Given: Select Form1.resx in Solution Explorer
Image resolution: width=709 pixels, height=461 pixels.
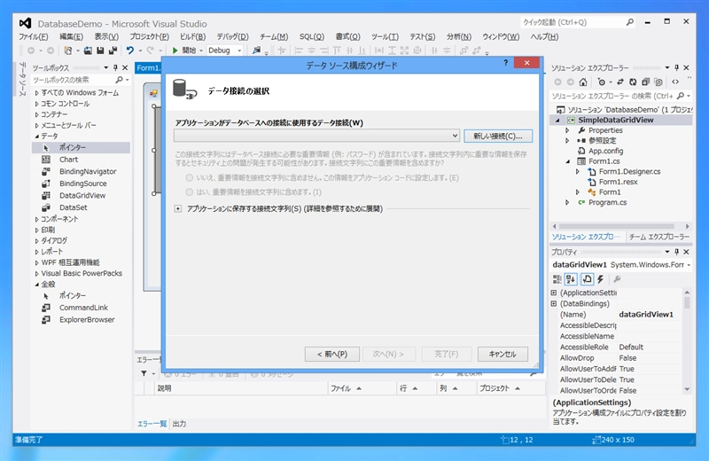Looking at the screenshot, I should click(618, 182).
